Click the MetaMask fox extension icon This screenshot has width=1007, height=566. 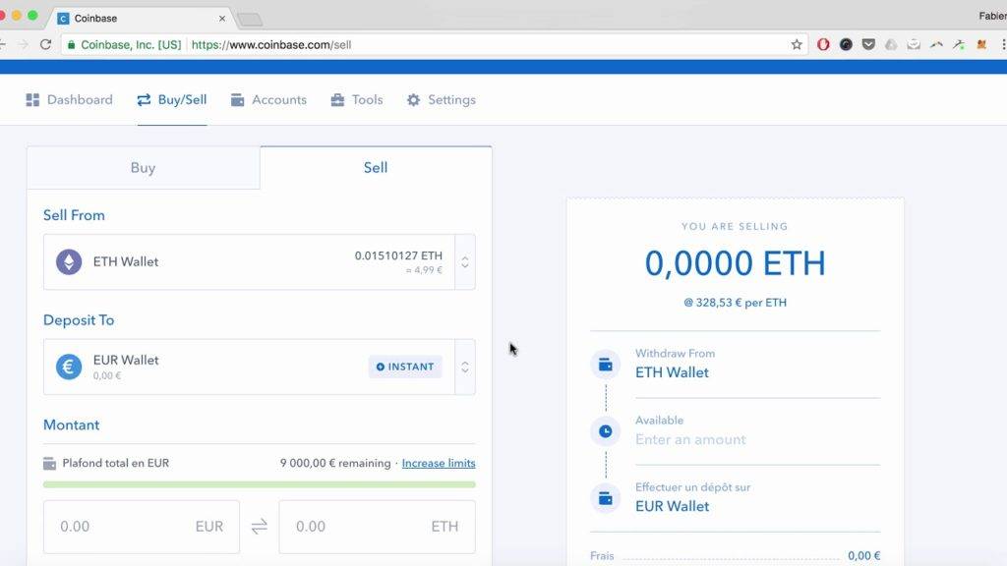point(981,44)
